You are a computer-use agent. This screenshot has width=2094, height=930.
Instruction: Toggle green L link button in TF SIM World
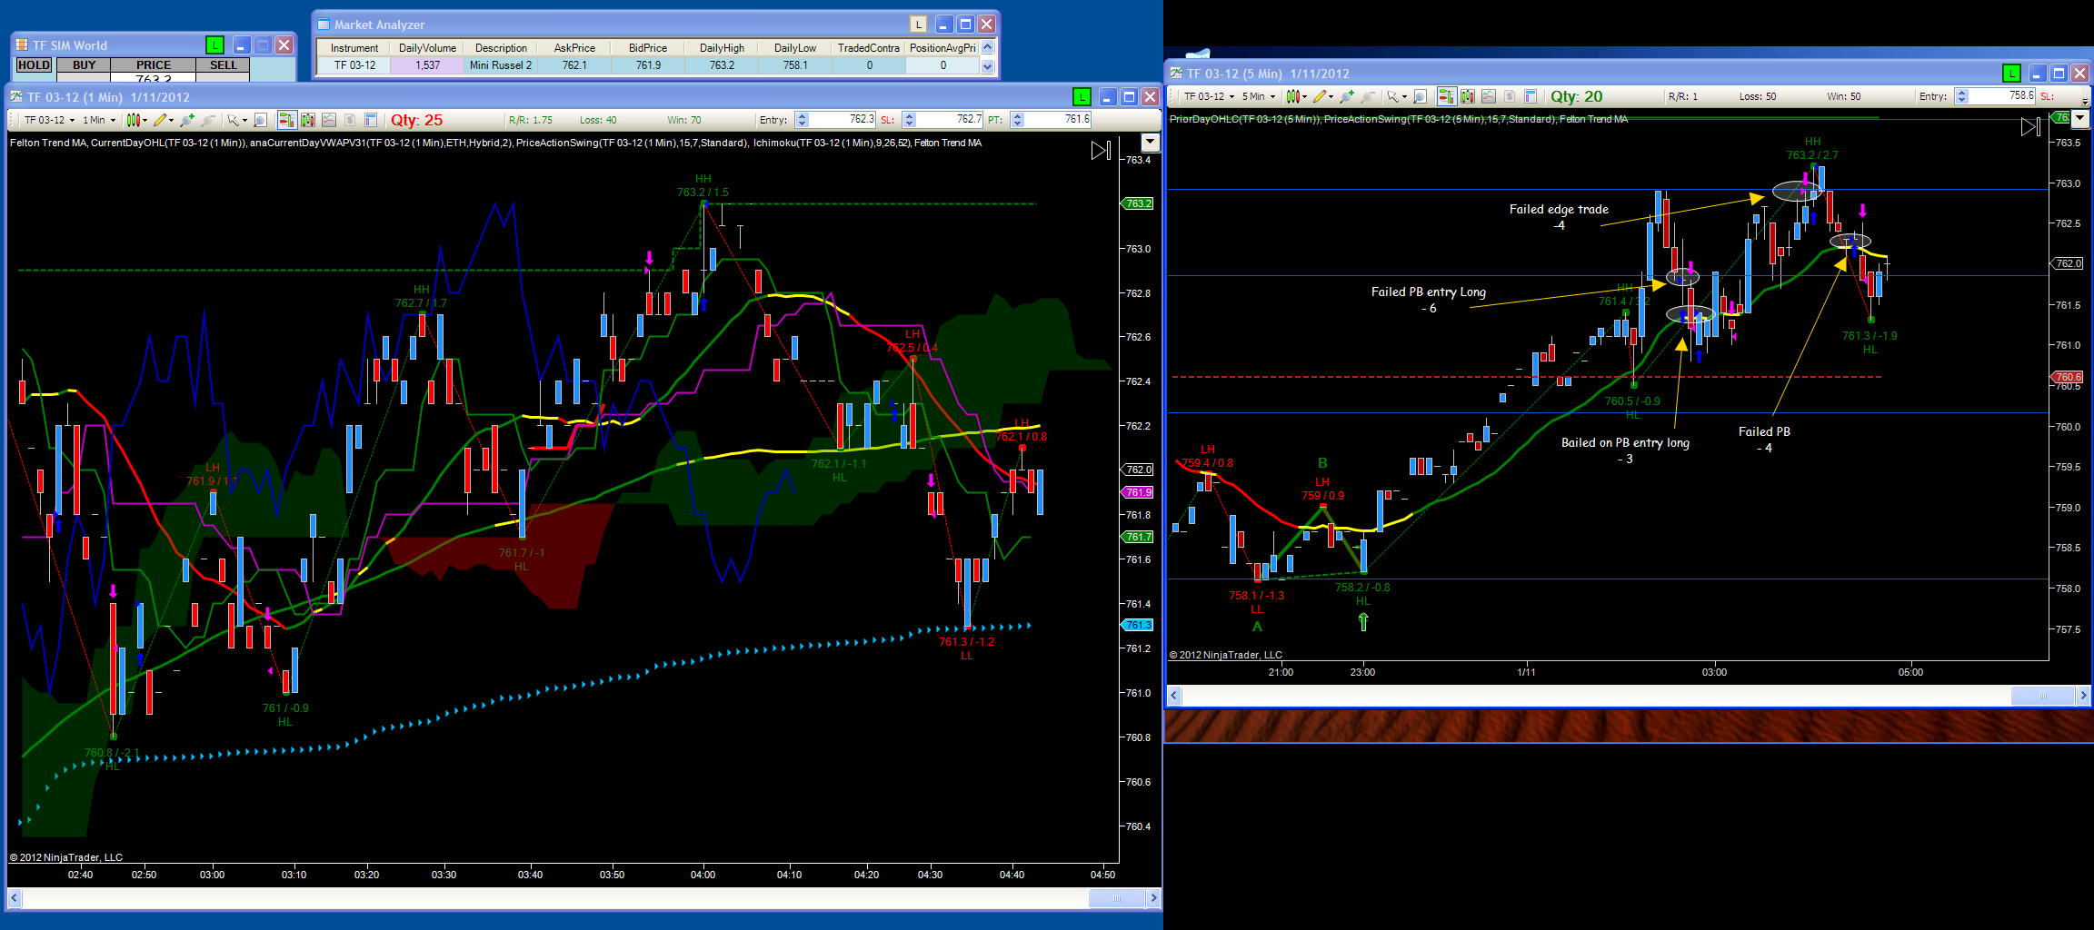coord(214,45)
